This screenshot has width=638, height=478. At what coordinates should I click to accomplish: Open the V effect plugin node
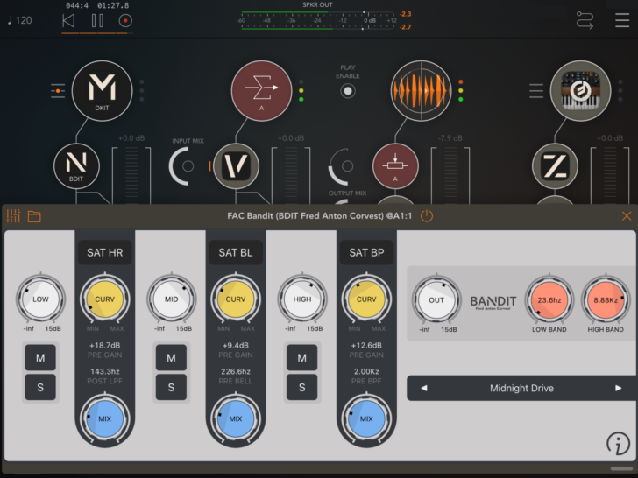(236, 165)
